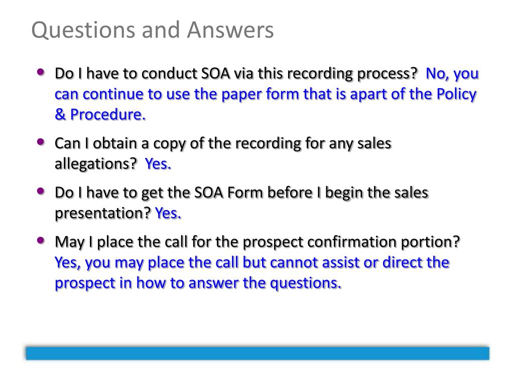The image size is (514, 385).
Task: Click the third purple bullet point
Action: click(x=41, y=191)
